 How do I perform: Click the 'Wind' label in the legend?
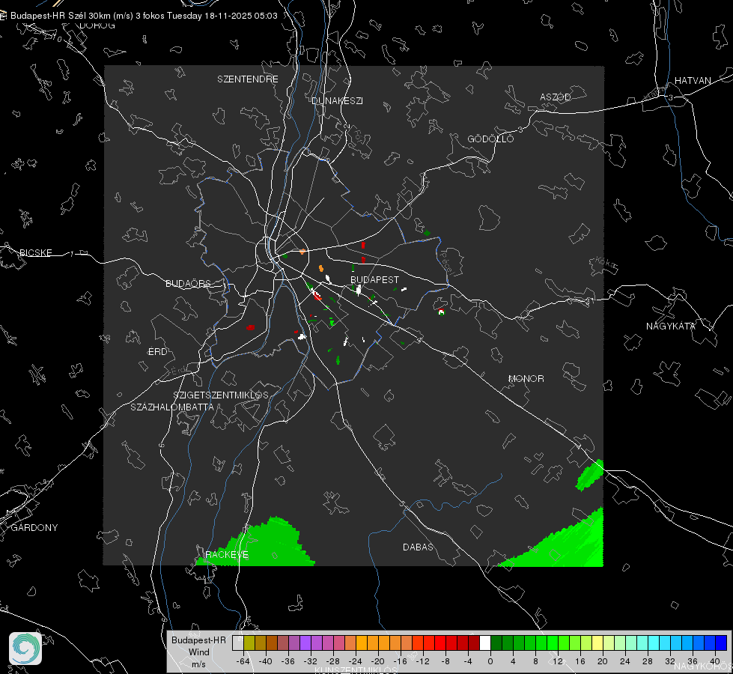198,652
